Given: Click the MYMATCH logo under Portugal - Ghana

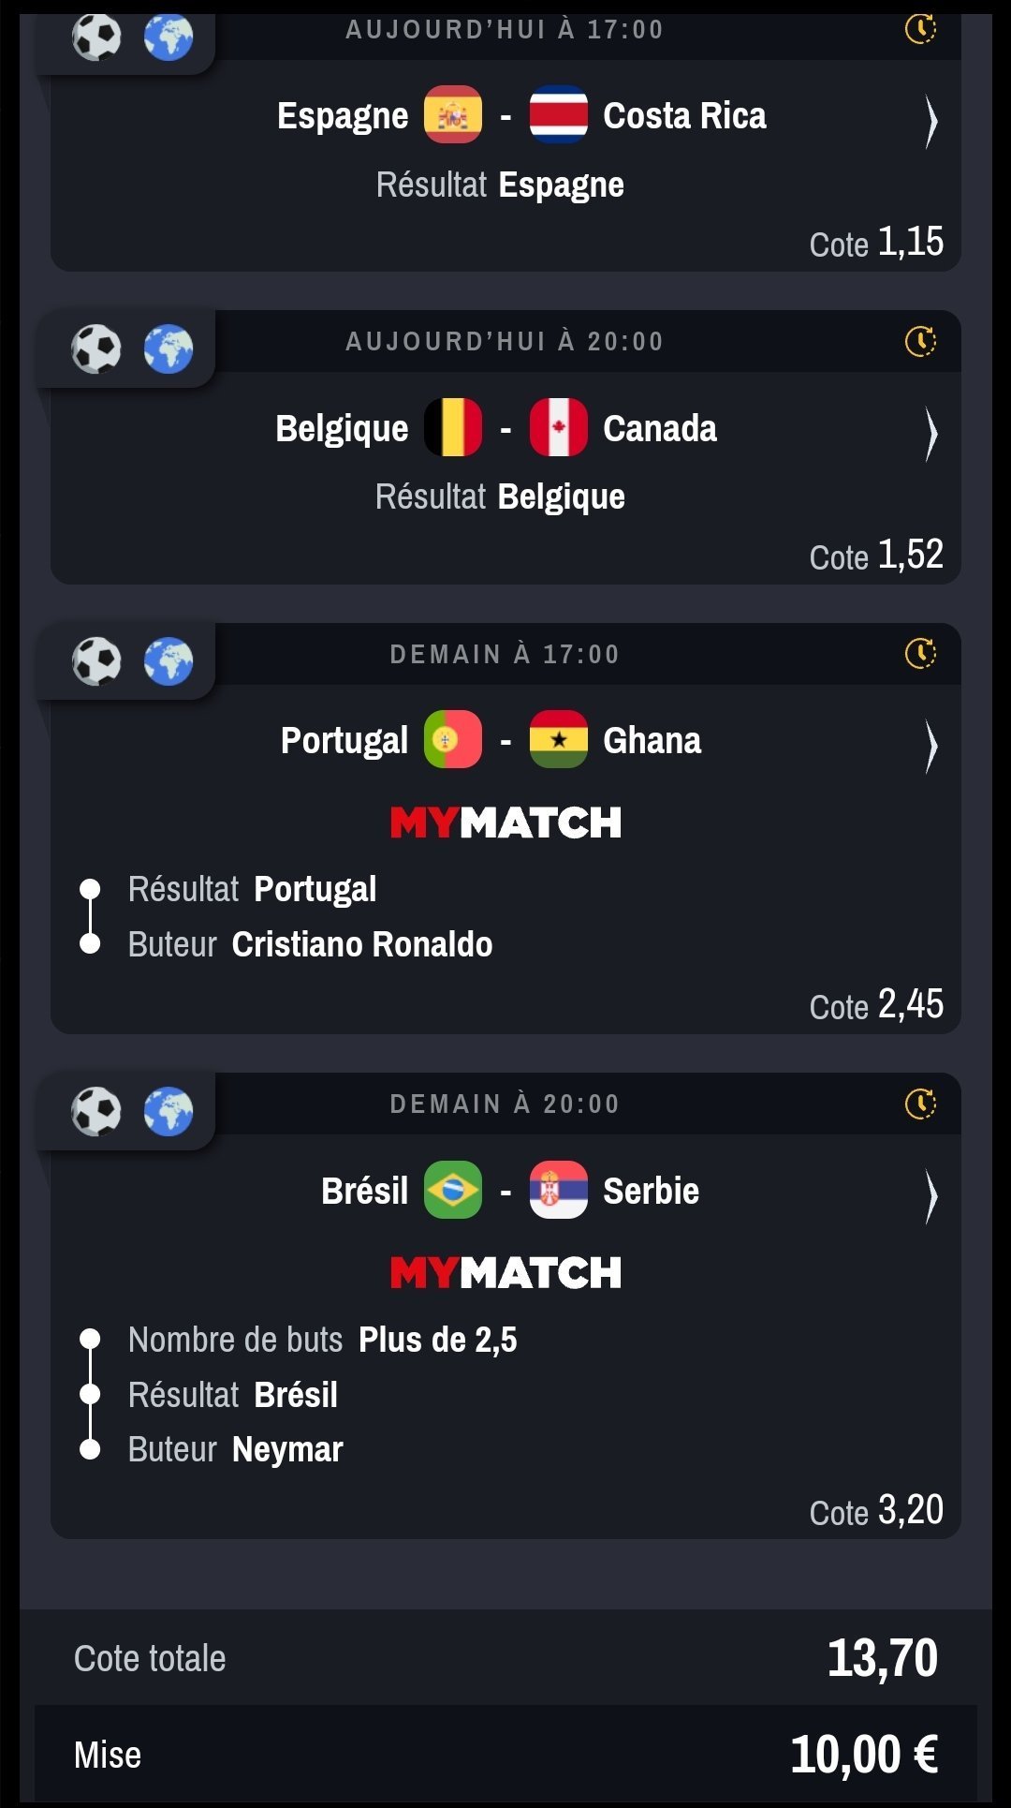Looking at the screenshot, I should click(505, 822).
